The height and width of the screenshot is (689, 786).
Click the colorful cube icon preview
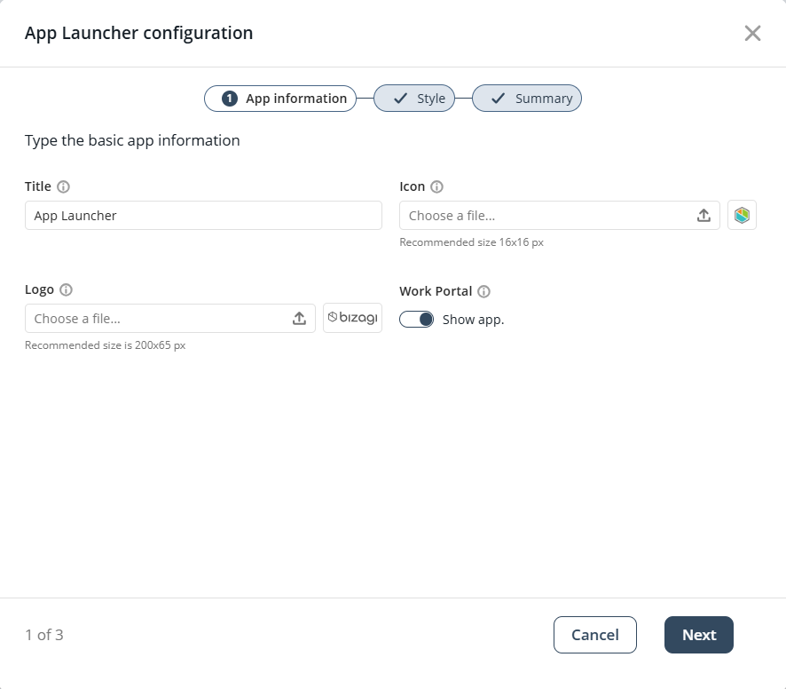tap(742, 216)
